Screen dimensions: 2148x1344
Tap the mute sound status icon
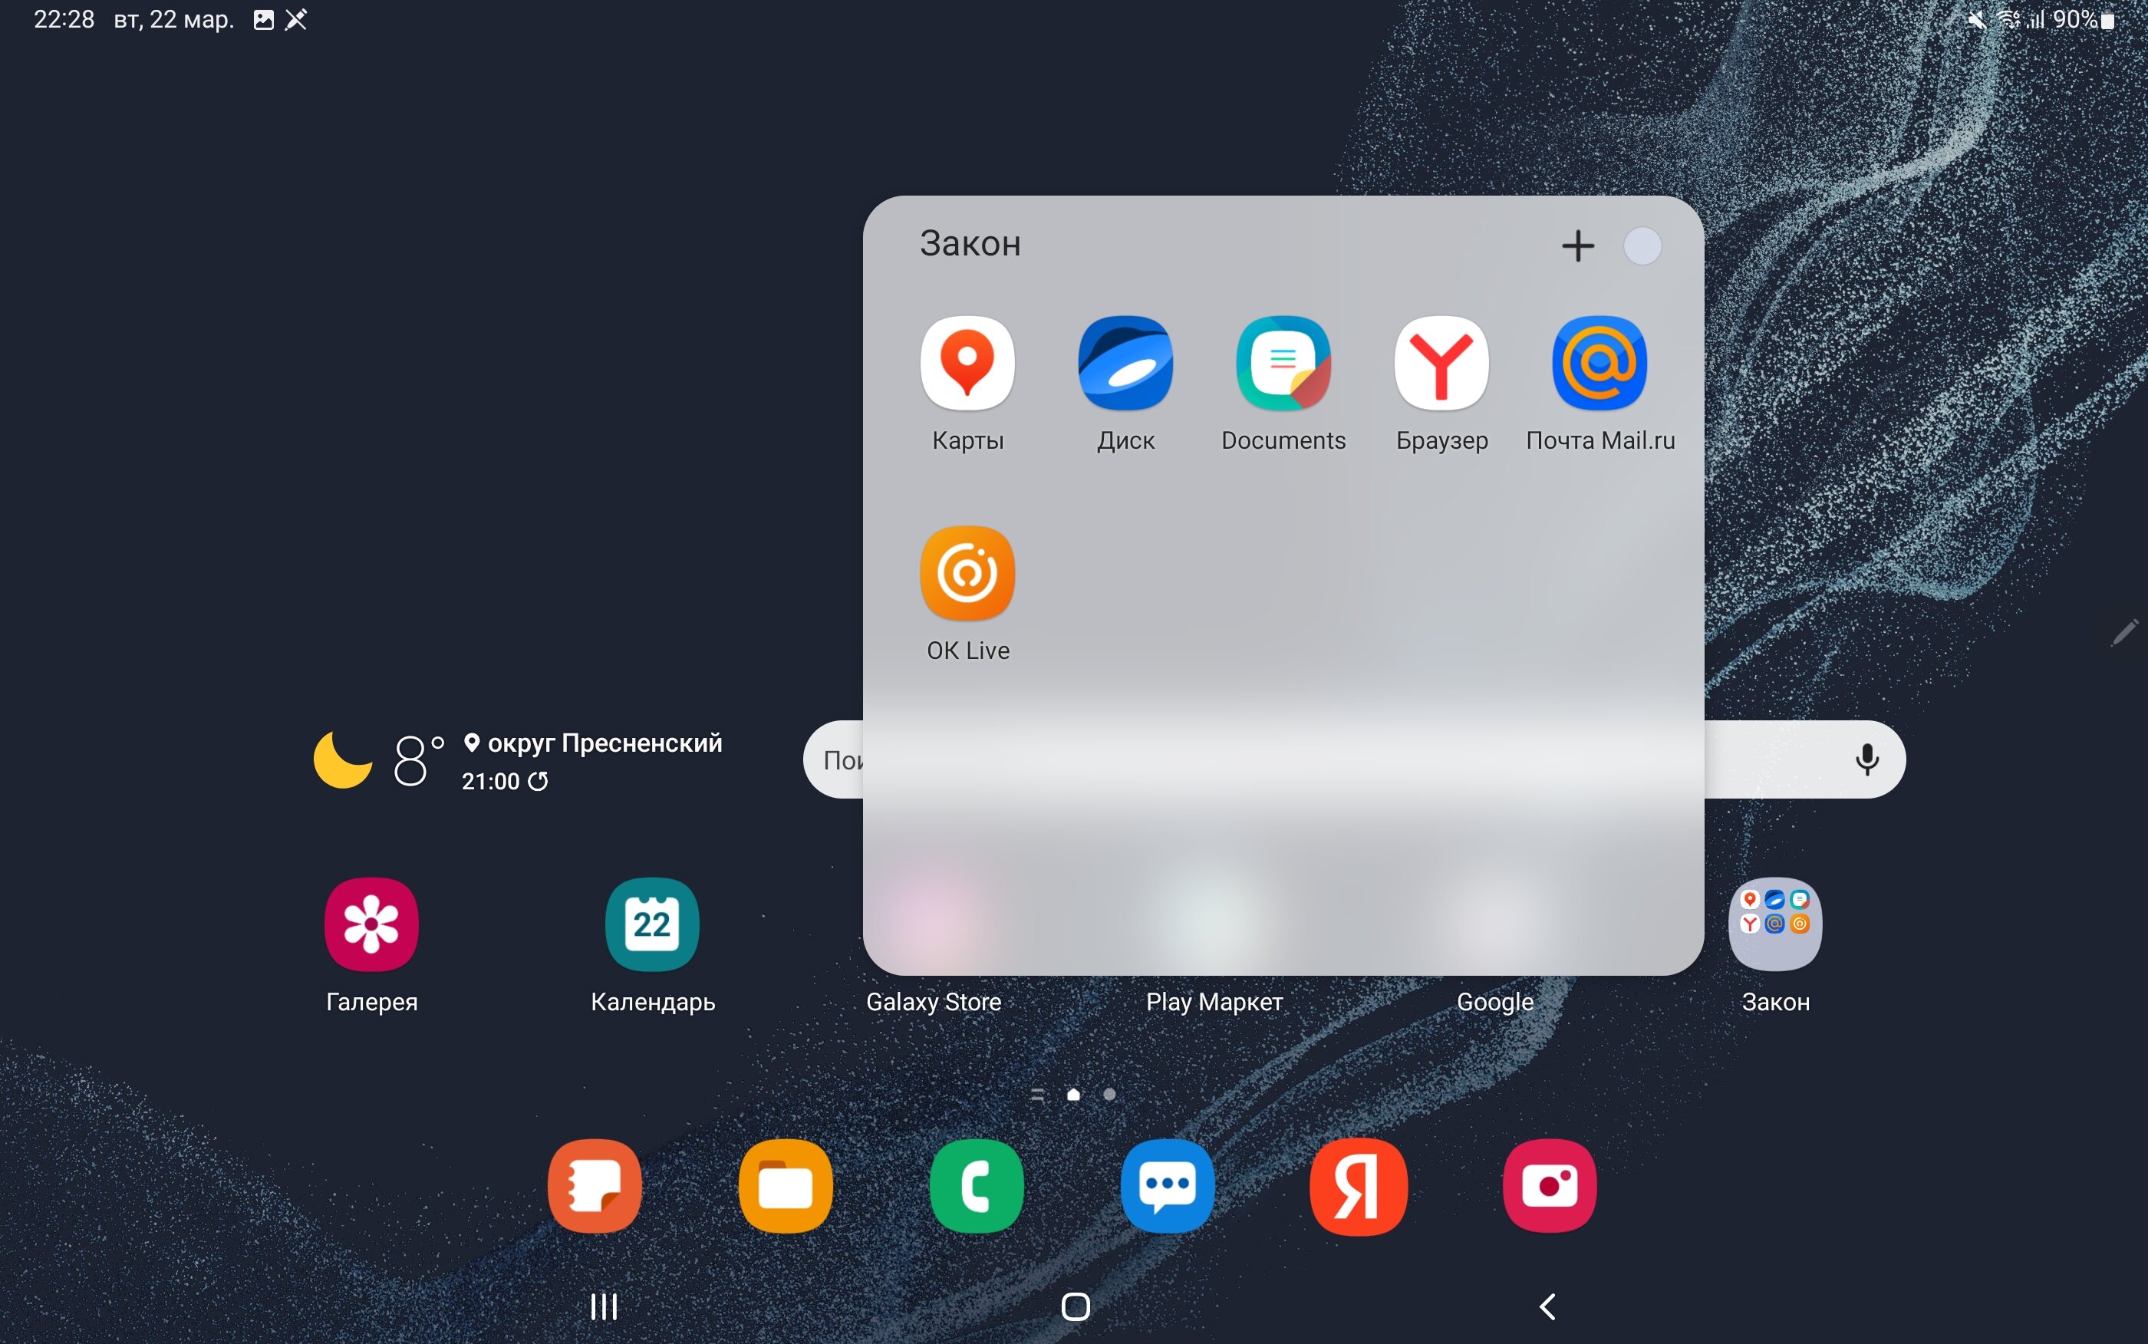coord(1978,19)
